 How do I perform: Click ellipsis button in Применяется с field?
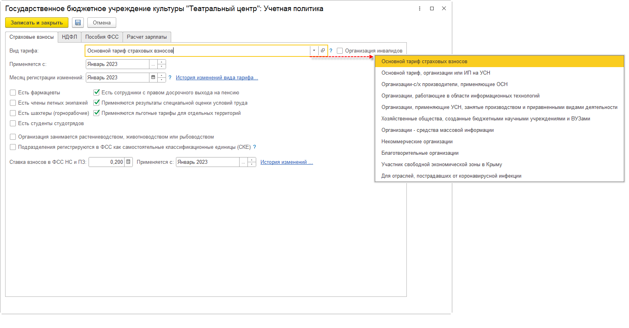pos(153,64)
